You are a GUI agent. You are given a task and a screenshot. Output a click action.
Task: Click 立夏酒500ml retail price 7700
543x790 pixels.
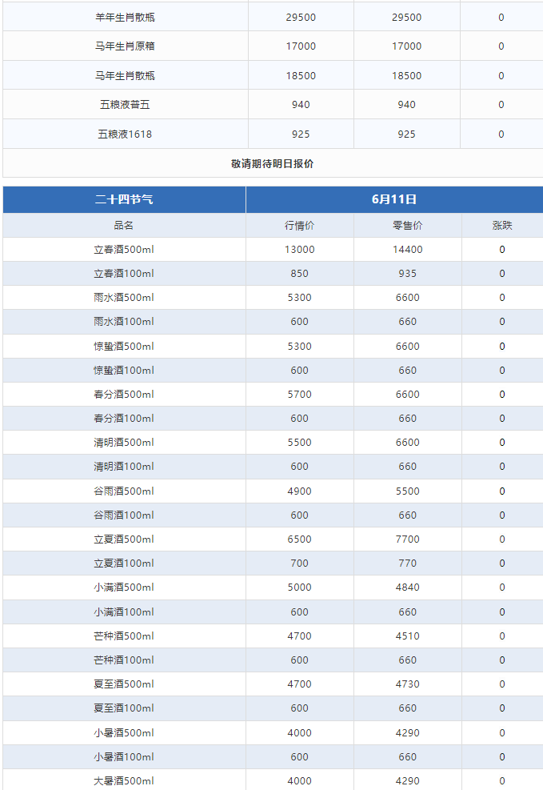(x=408, y=539)
